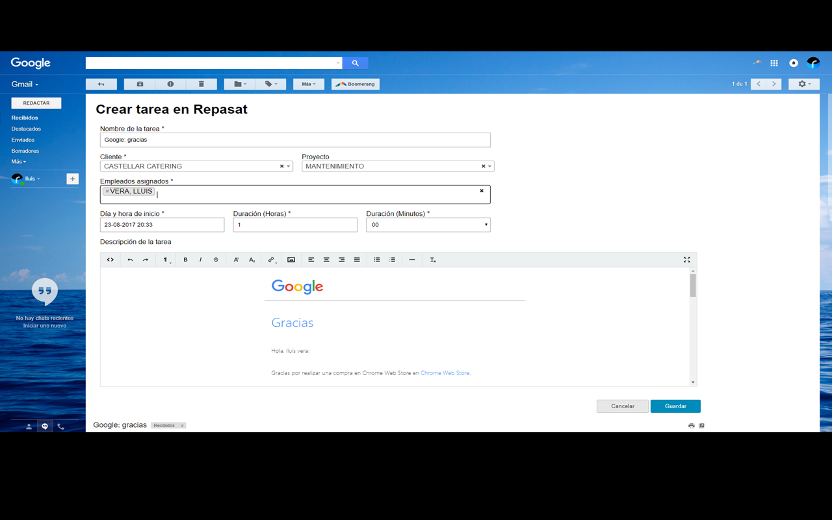The image size is (832, 520).
Task: Open Gmail product switcher dropdown
Action: point(25,84)
